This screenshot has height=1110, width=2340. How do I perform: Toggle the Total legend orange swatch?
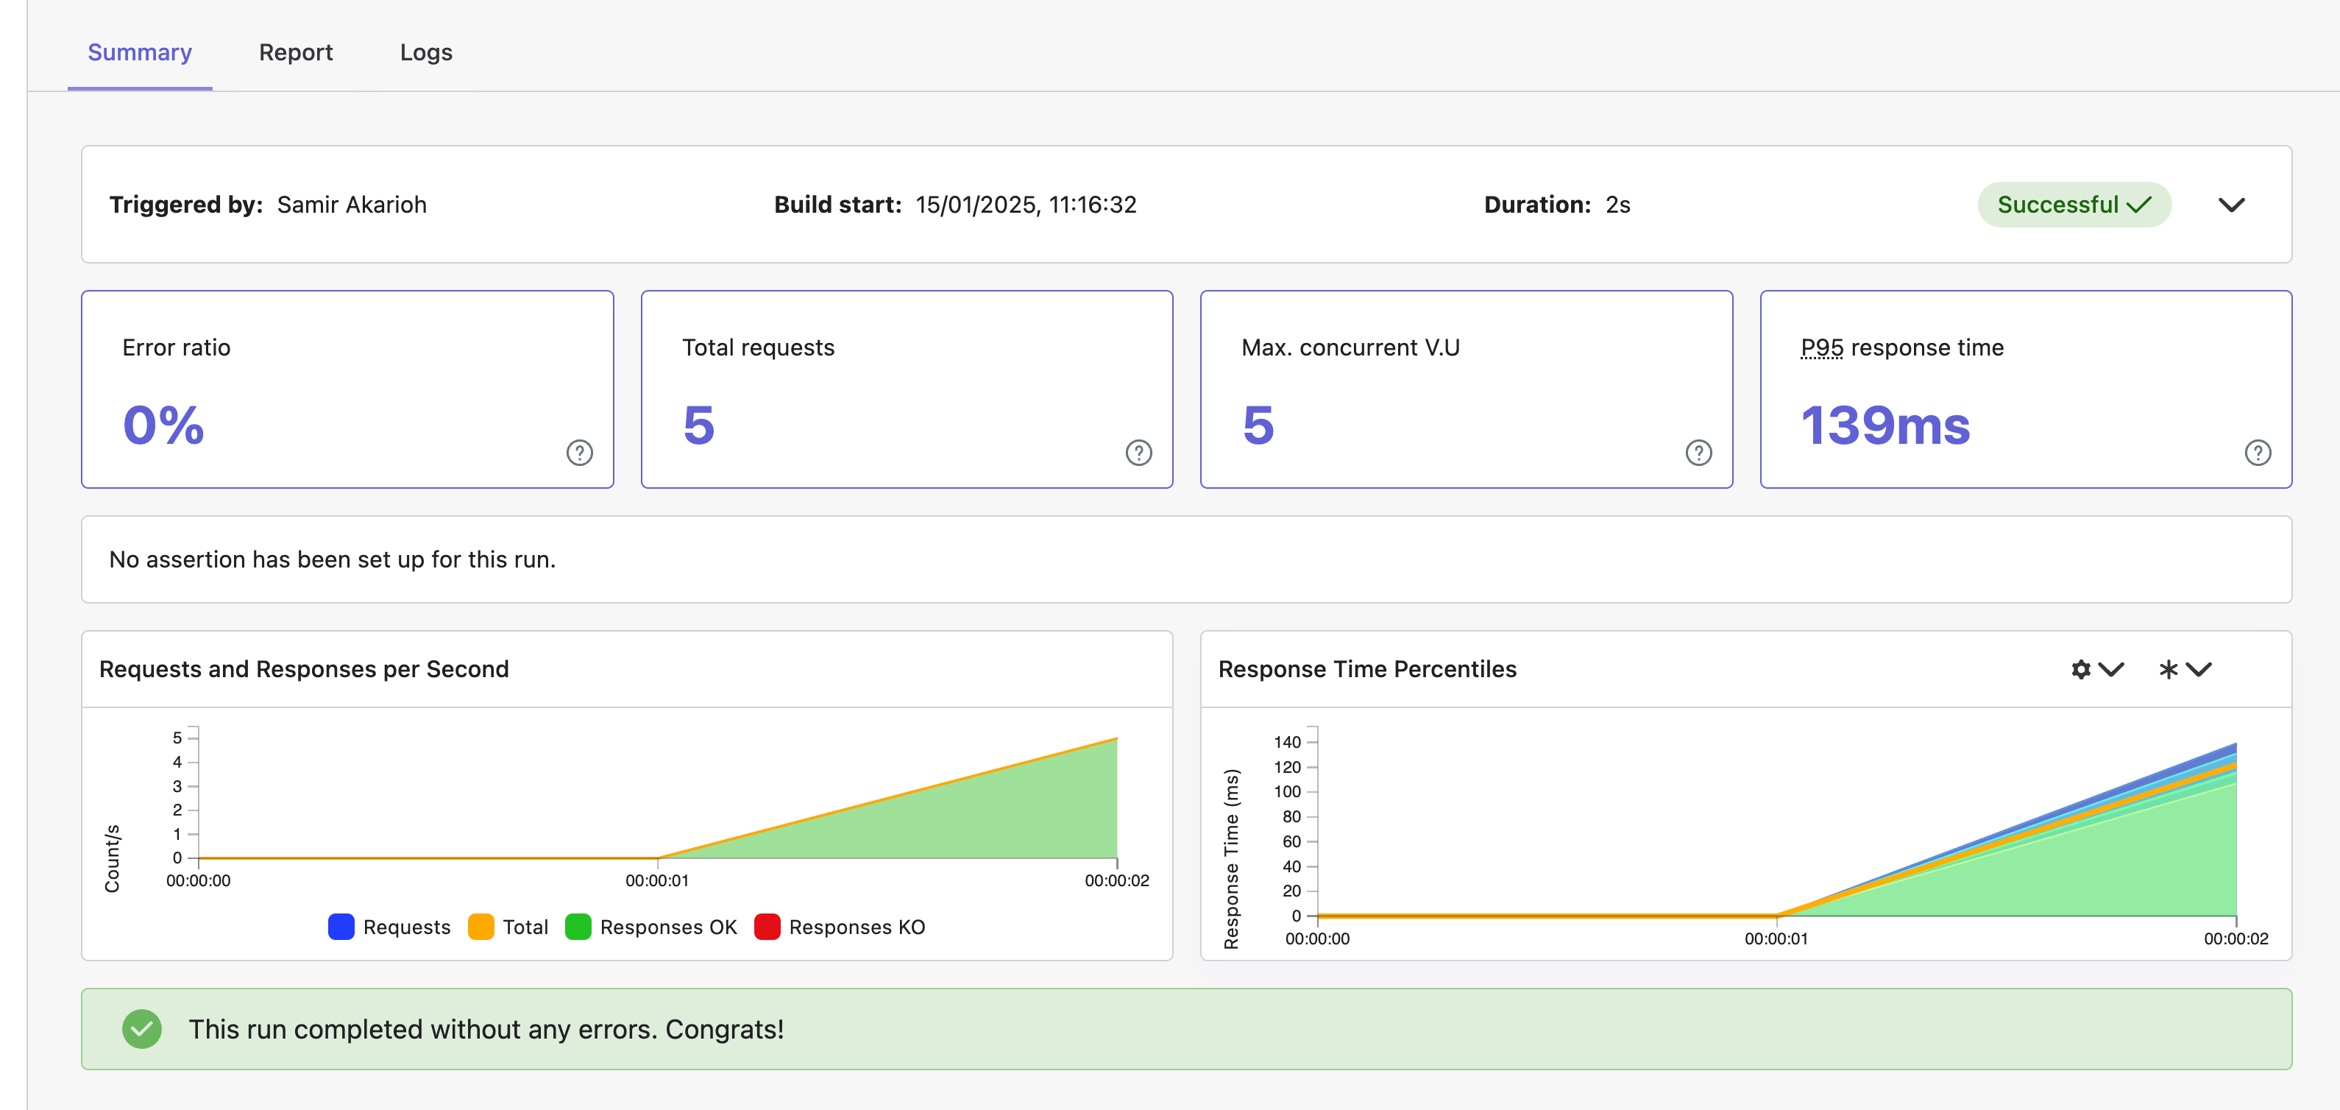coord(481,927)
